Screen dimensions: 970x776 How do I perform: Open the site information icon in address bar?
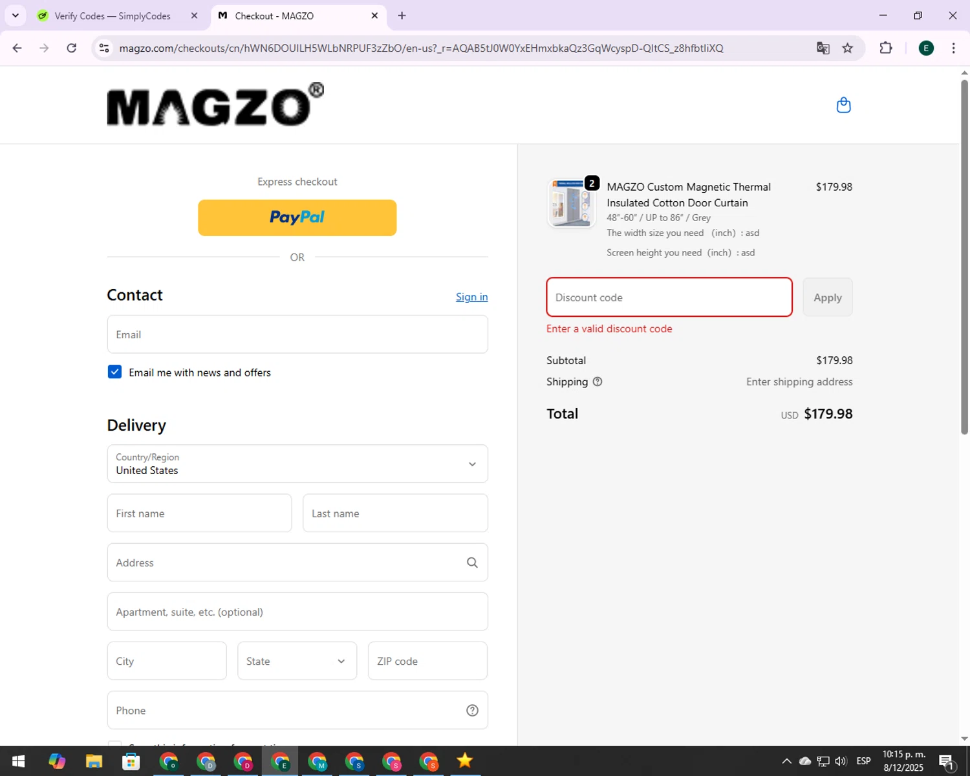[x=104, y=48]
